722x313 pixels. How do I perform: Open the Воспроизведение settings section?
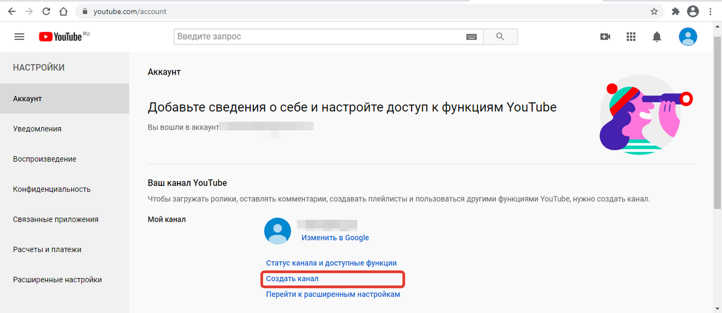(64, 159)
